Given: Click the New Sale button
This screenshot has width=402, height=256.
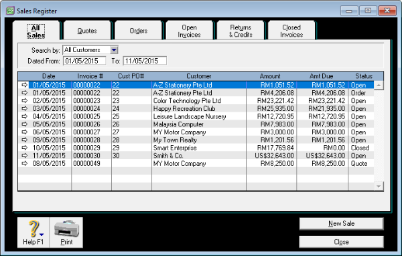Looking at the screenshot, I should pyautogui.click(x=342, y=223).
